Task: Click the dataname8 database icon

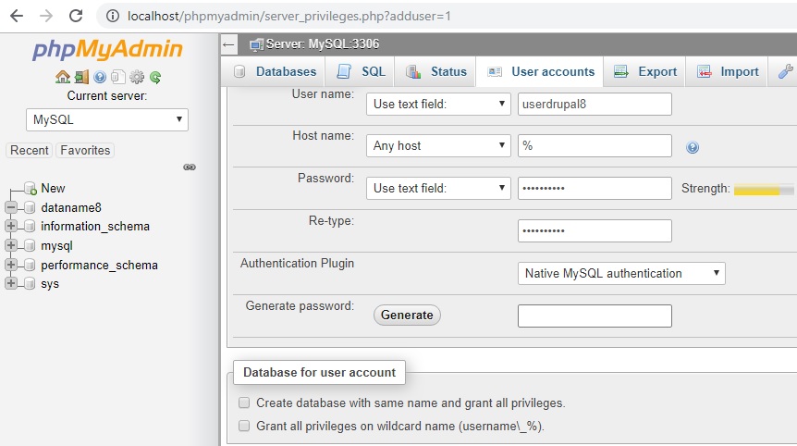Action: click(x=30, y=207)
